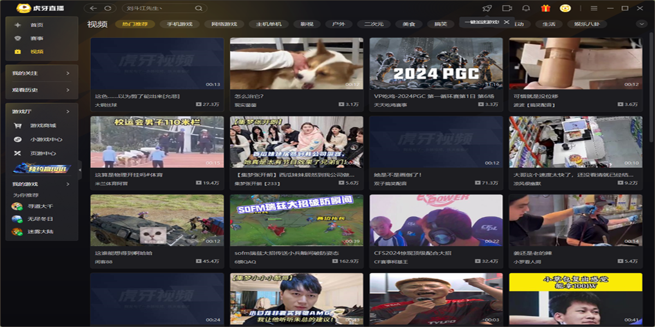Image resolution: width=655 pixels, height=327 pixels.
Task: Select the 户外 tab
Action: point(338,24)
